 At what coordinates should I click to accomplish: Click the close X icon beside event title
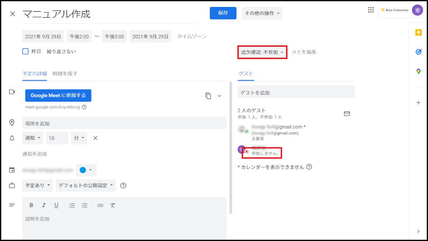(x=12, y=14)
